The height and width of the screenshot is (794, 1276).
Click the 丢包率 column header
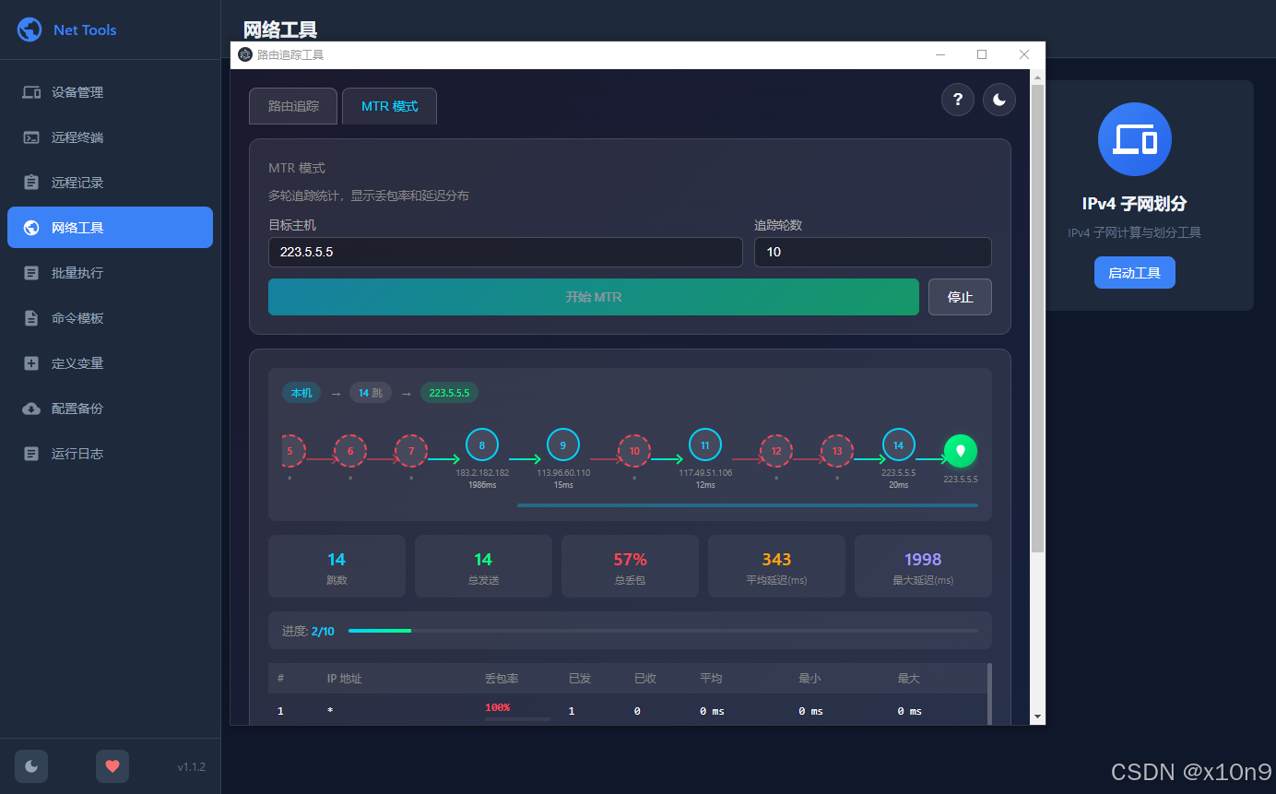coord(502,679)
